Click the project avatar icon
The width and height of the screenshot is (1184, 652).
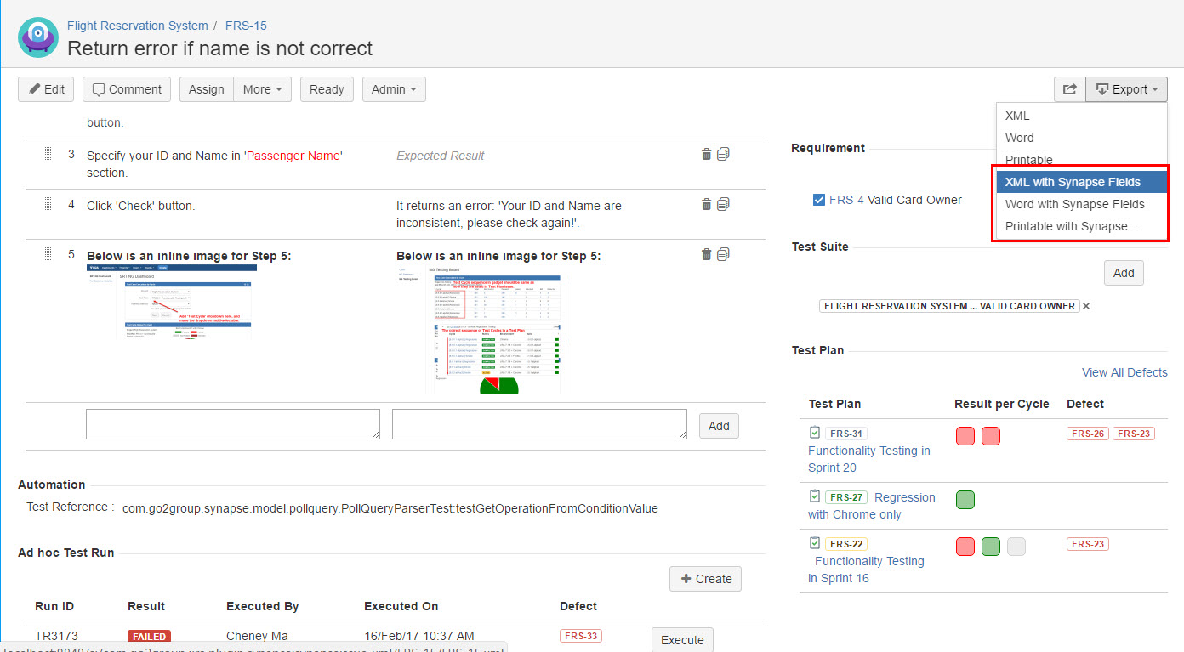click(x=38, y=37)
